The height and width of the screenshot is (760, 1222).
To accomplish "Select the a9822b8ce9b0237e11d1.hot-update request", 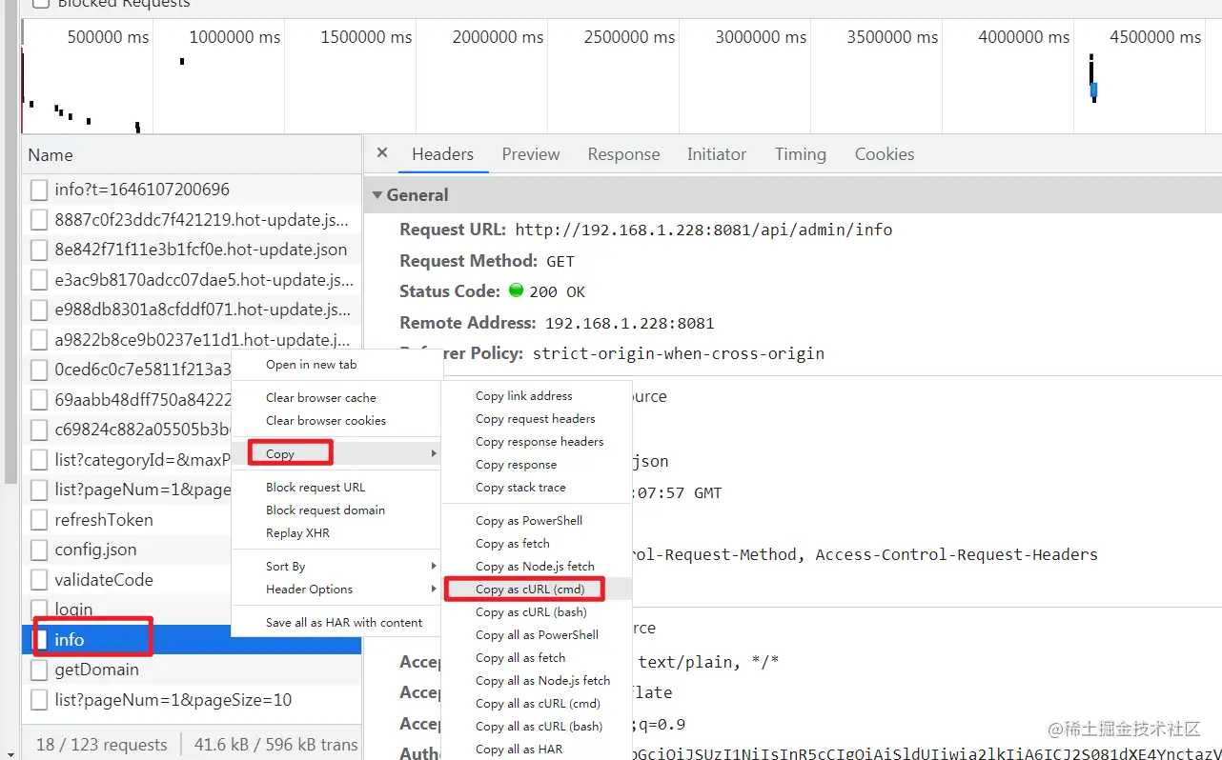I will [192, 340].
